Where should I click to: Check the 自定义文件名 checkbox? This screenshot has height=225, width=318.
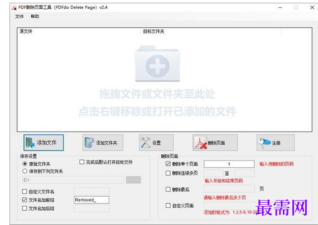(25, 191)
